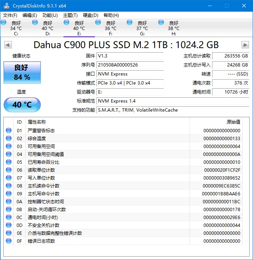253x260 pixels.
Task: Click status orb for attribute 0D 不安全关机计数
Action: pyautogui.click(x=9, y=225)
